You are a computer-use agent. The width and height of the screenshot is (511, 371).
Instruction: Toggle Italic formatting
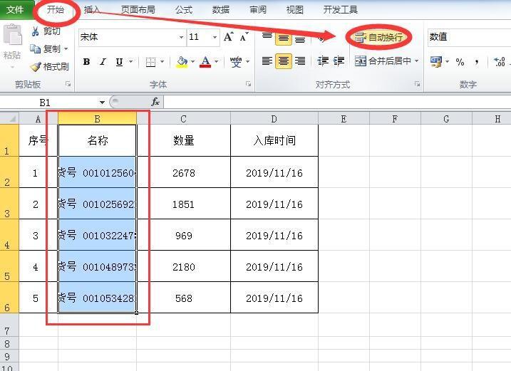[103, 61]
